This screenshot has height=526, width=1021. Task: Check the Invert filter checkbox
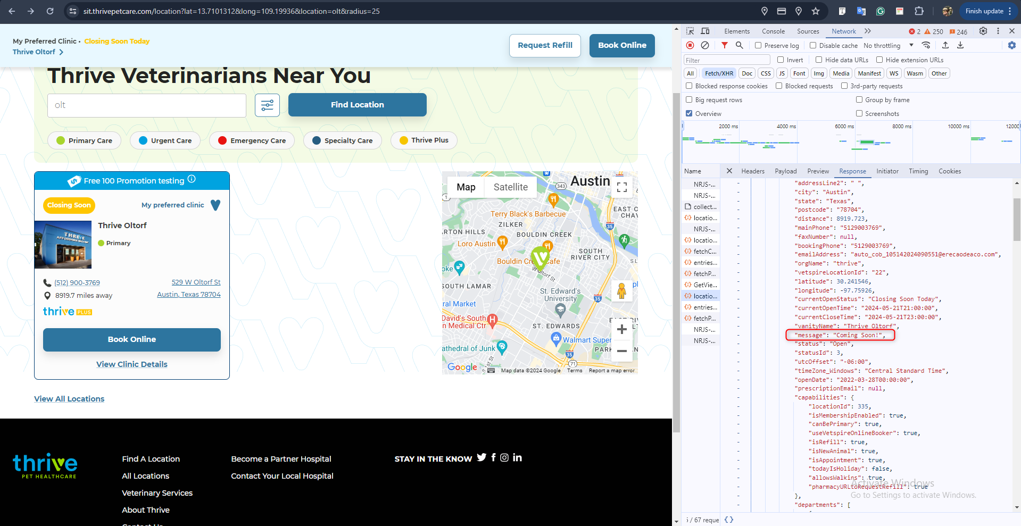point(781,60)
